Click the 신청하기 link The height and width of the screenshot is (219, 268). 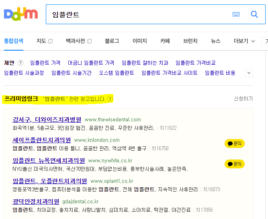pos(243,98)
